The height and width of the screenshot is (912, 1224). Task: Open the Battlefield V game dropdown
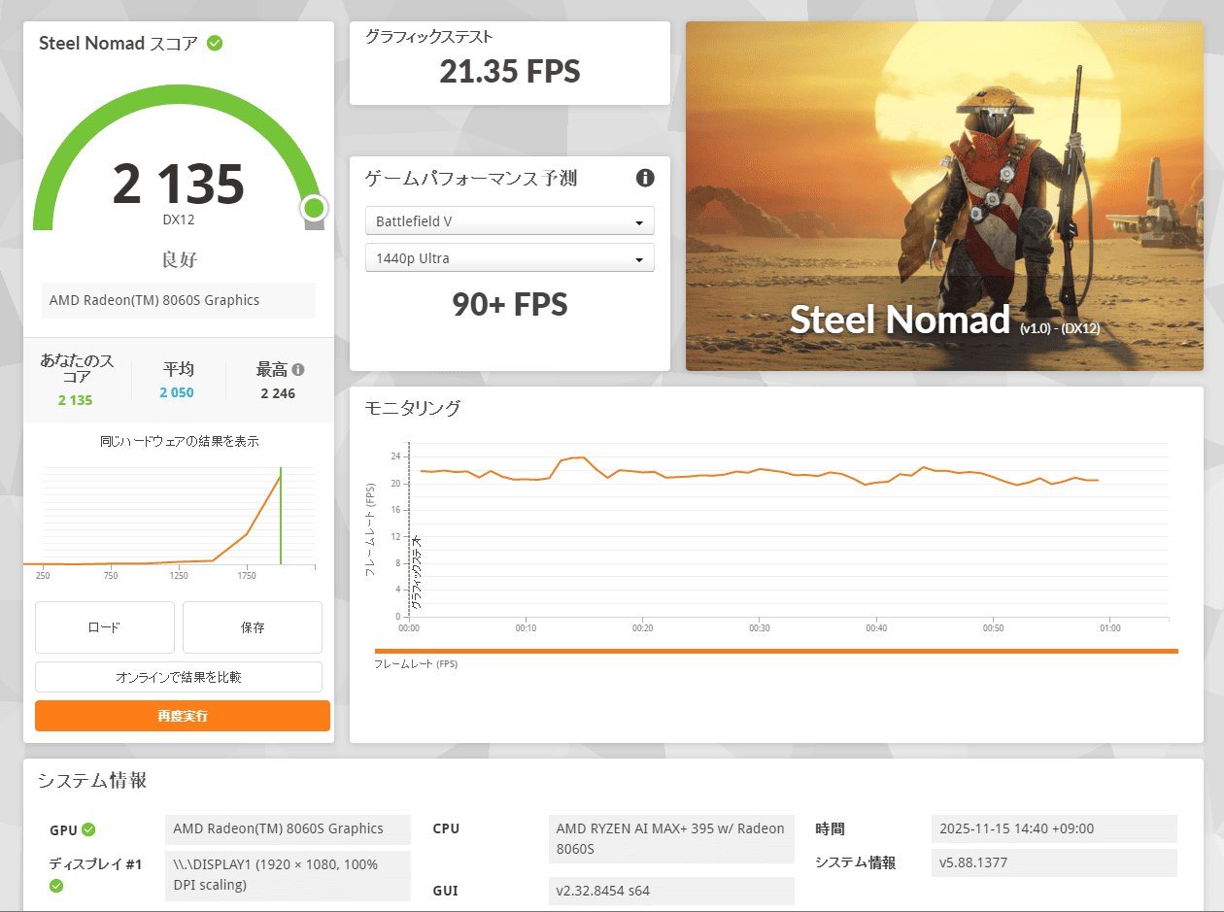(x=509, y=221)
